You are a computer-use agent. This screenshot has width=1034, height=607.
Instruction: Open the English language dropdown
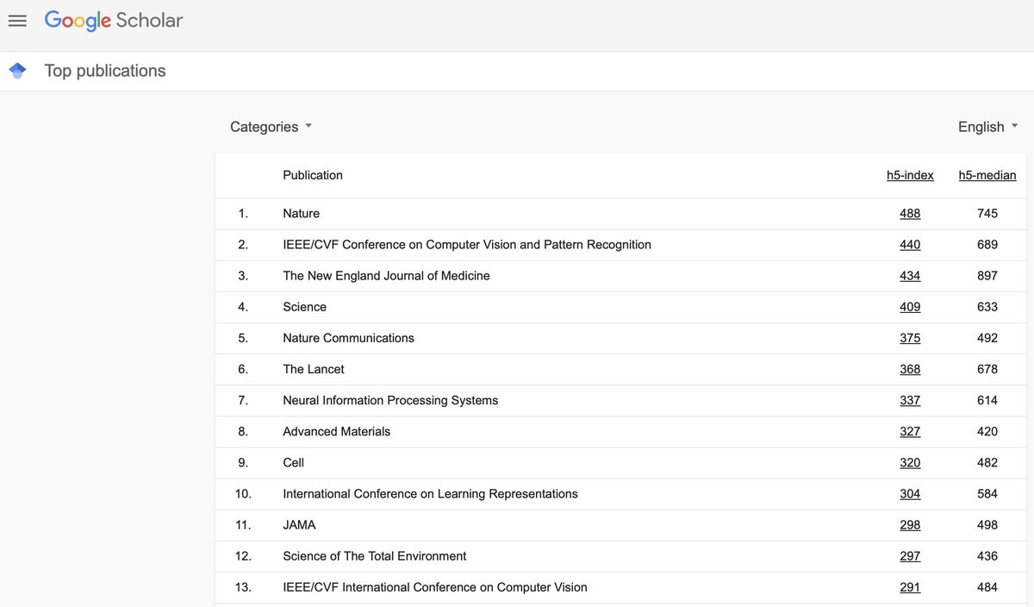(x=988, y=127)
